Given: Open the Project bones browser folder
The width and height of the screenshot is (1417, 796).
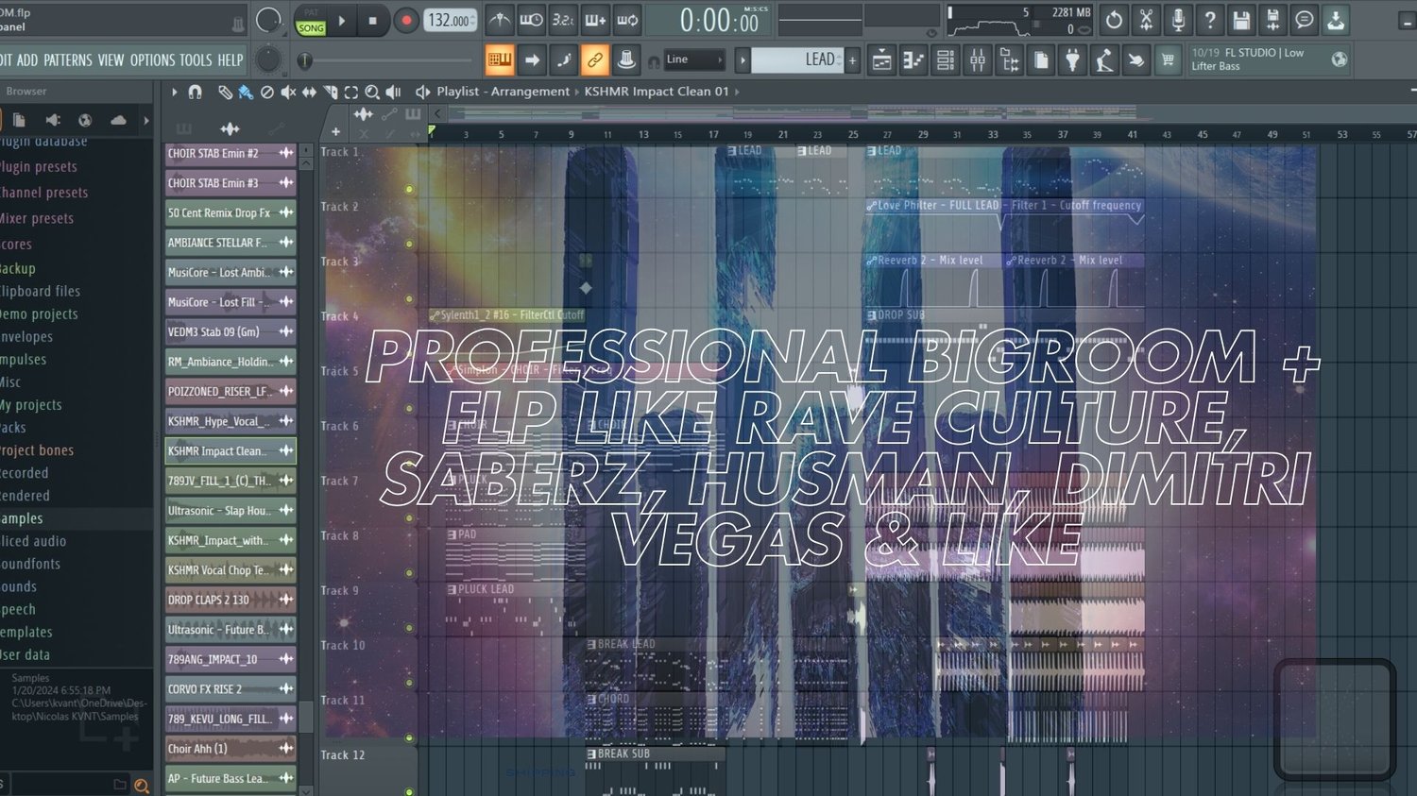Looking at the screenshot, I should tap(37, 450).
